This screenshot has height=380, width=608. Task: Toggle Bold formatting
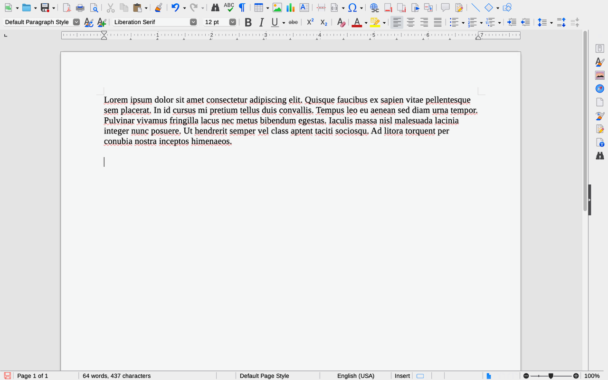(248, 22)
